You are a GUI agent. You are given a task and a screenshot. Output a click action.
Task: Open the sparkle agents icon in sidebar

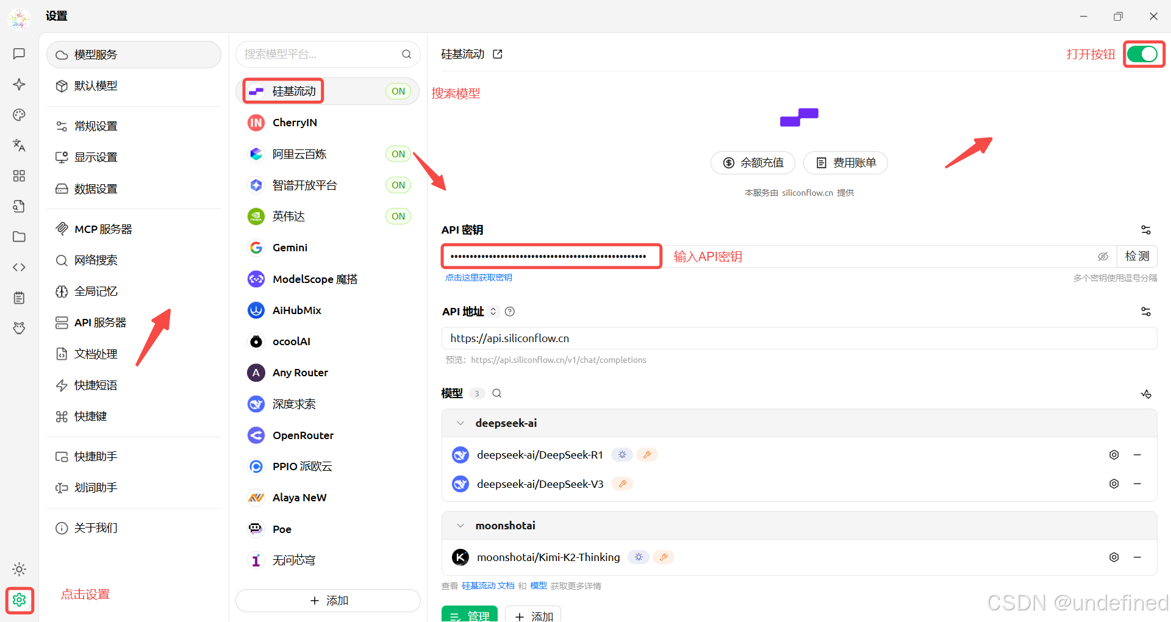[x=19, y=84]
